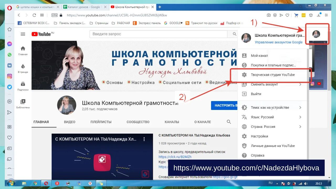Open the СЕТЕВИКИ ВСЕХ С... Facebook bookmark
Viewport: 336px width, 189px height.
pyautogui.click(x=33, y=23)
